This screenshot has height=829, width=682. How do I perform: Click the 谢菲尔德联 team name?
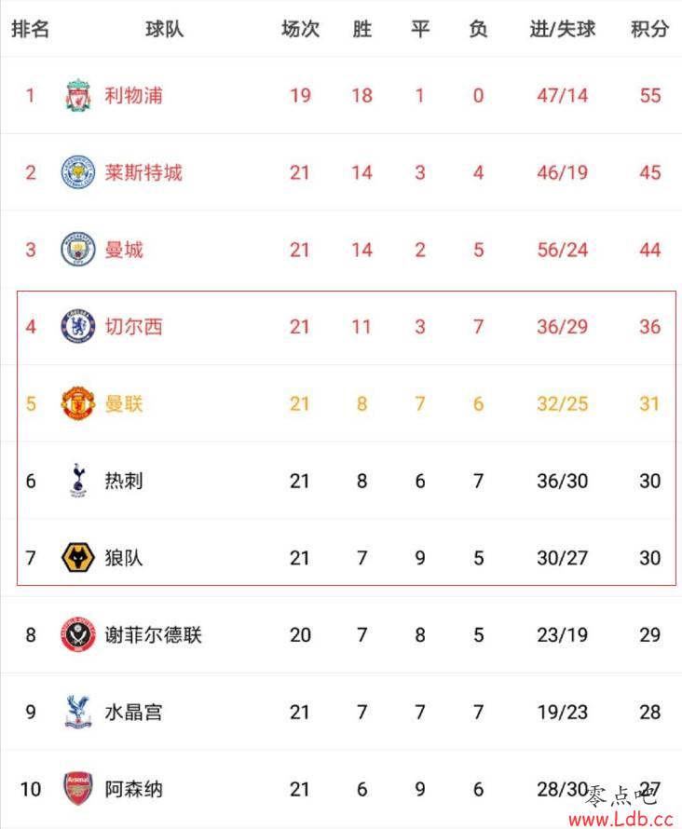tap(154, 635)
